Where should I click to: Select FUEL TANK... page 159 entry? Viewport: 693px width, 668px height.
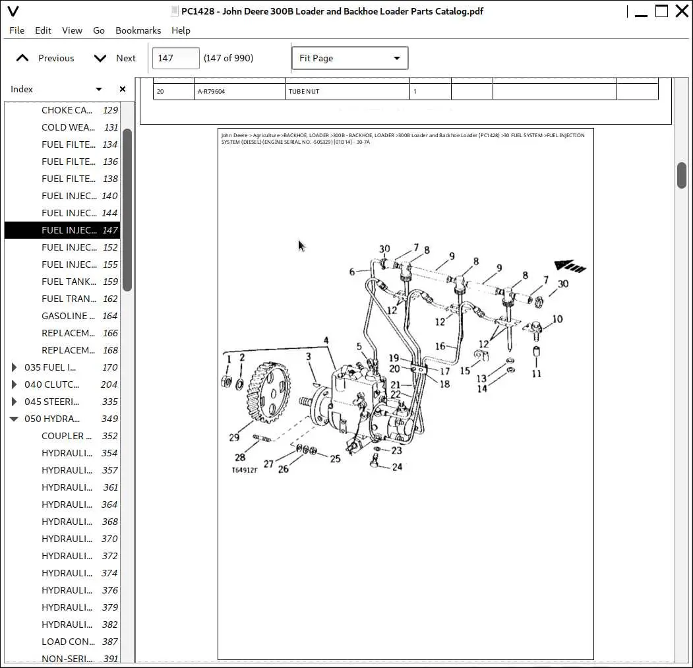tap(63, 282)
